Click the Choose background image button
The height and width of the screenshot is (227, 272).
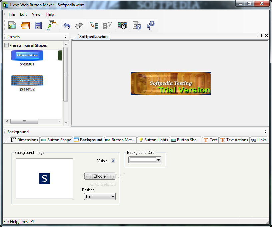coord(100,176)
